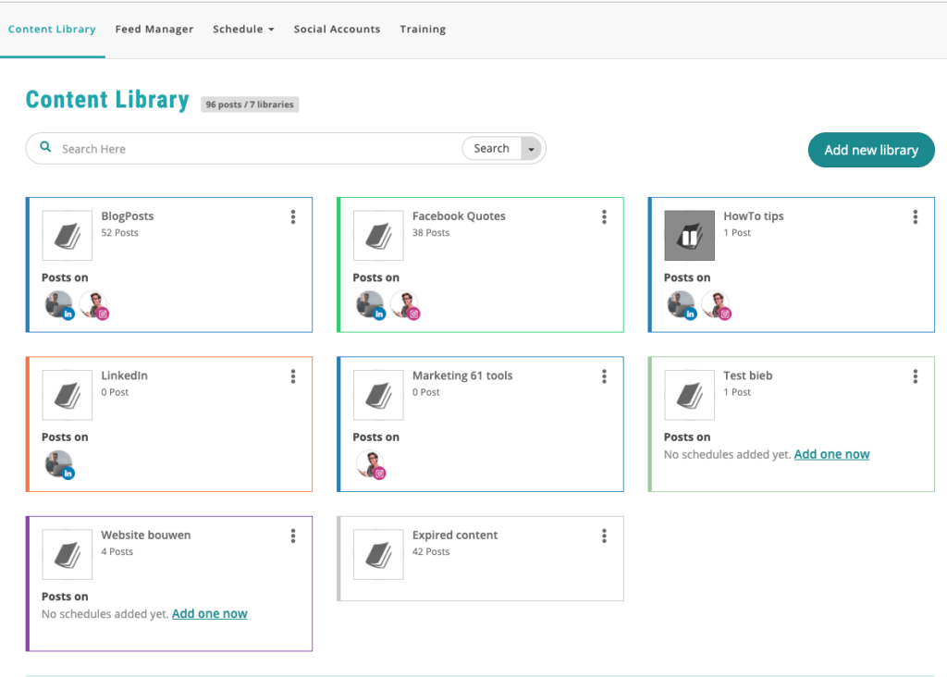Click the Add new library button
This screenshot has height=677, width=947.
click(x=871, y=150)
